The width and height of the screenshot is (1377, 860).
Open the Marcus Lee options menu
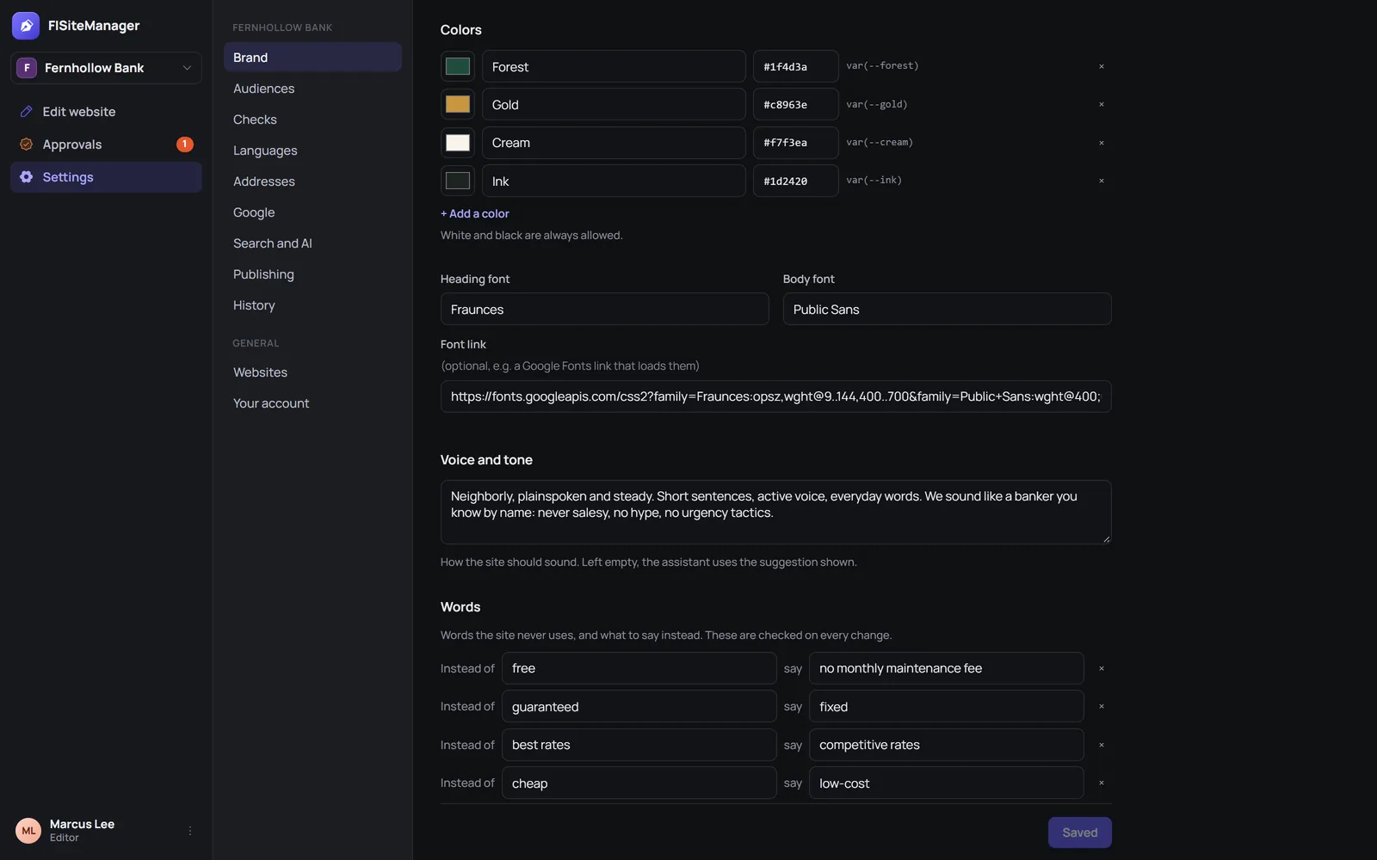[190, 831]
